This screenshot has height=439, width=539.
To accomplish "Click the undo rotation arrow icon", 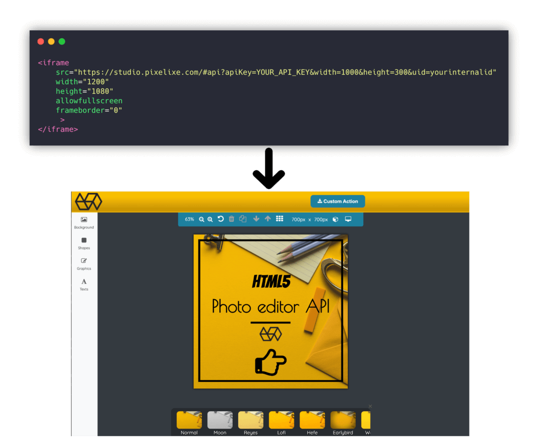I will click(x=220, y=219).
